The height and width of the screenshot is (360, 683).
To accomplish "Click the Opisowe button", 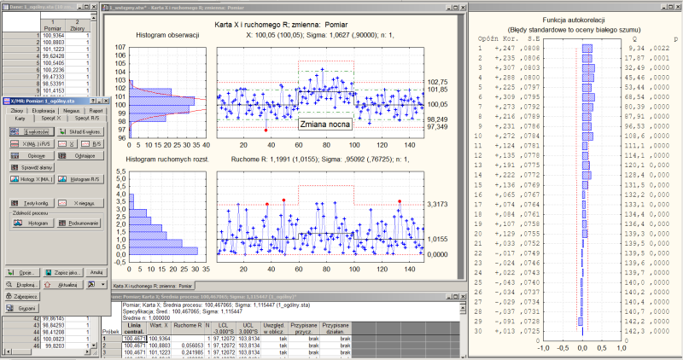I will [29, 157].
